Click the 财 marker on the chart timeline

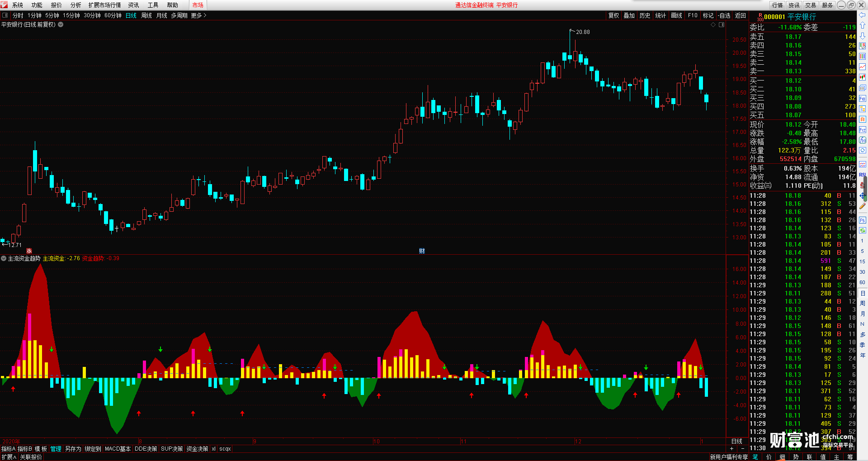(422, 251)
